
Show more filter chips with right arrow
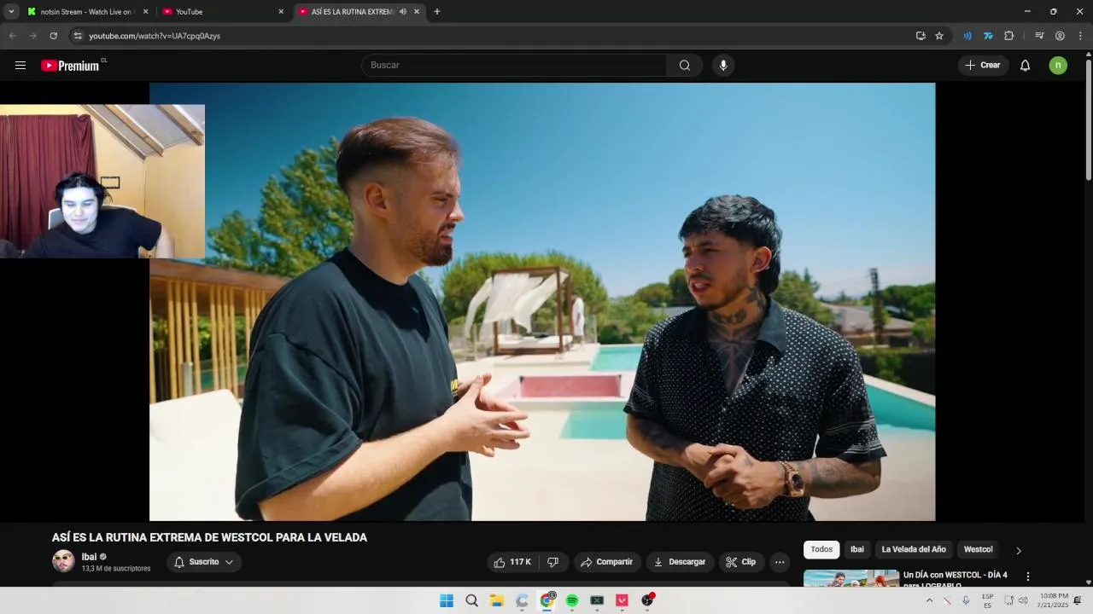point(1018,551)
